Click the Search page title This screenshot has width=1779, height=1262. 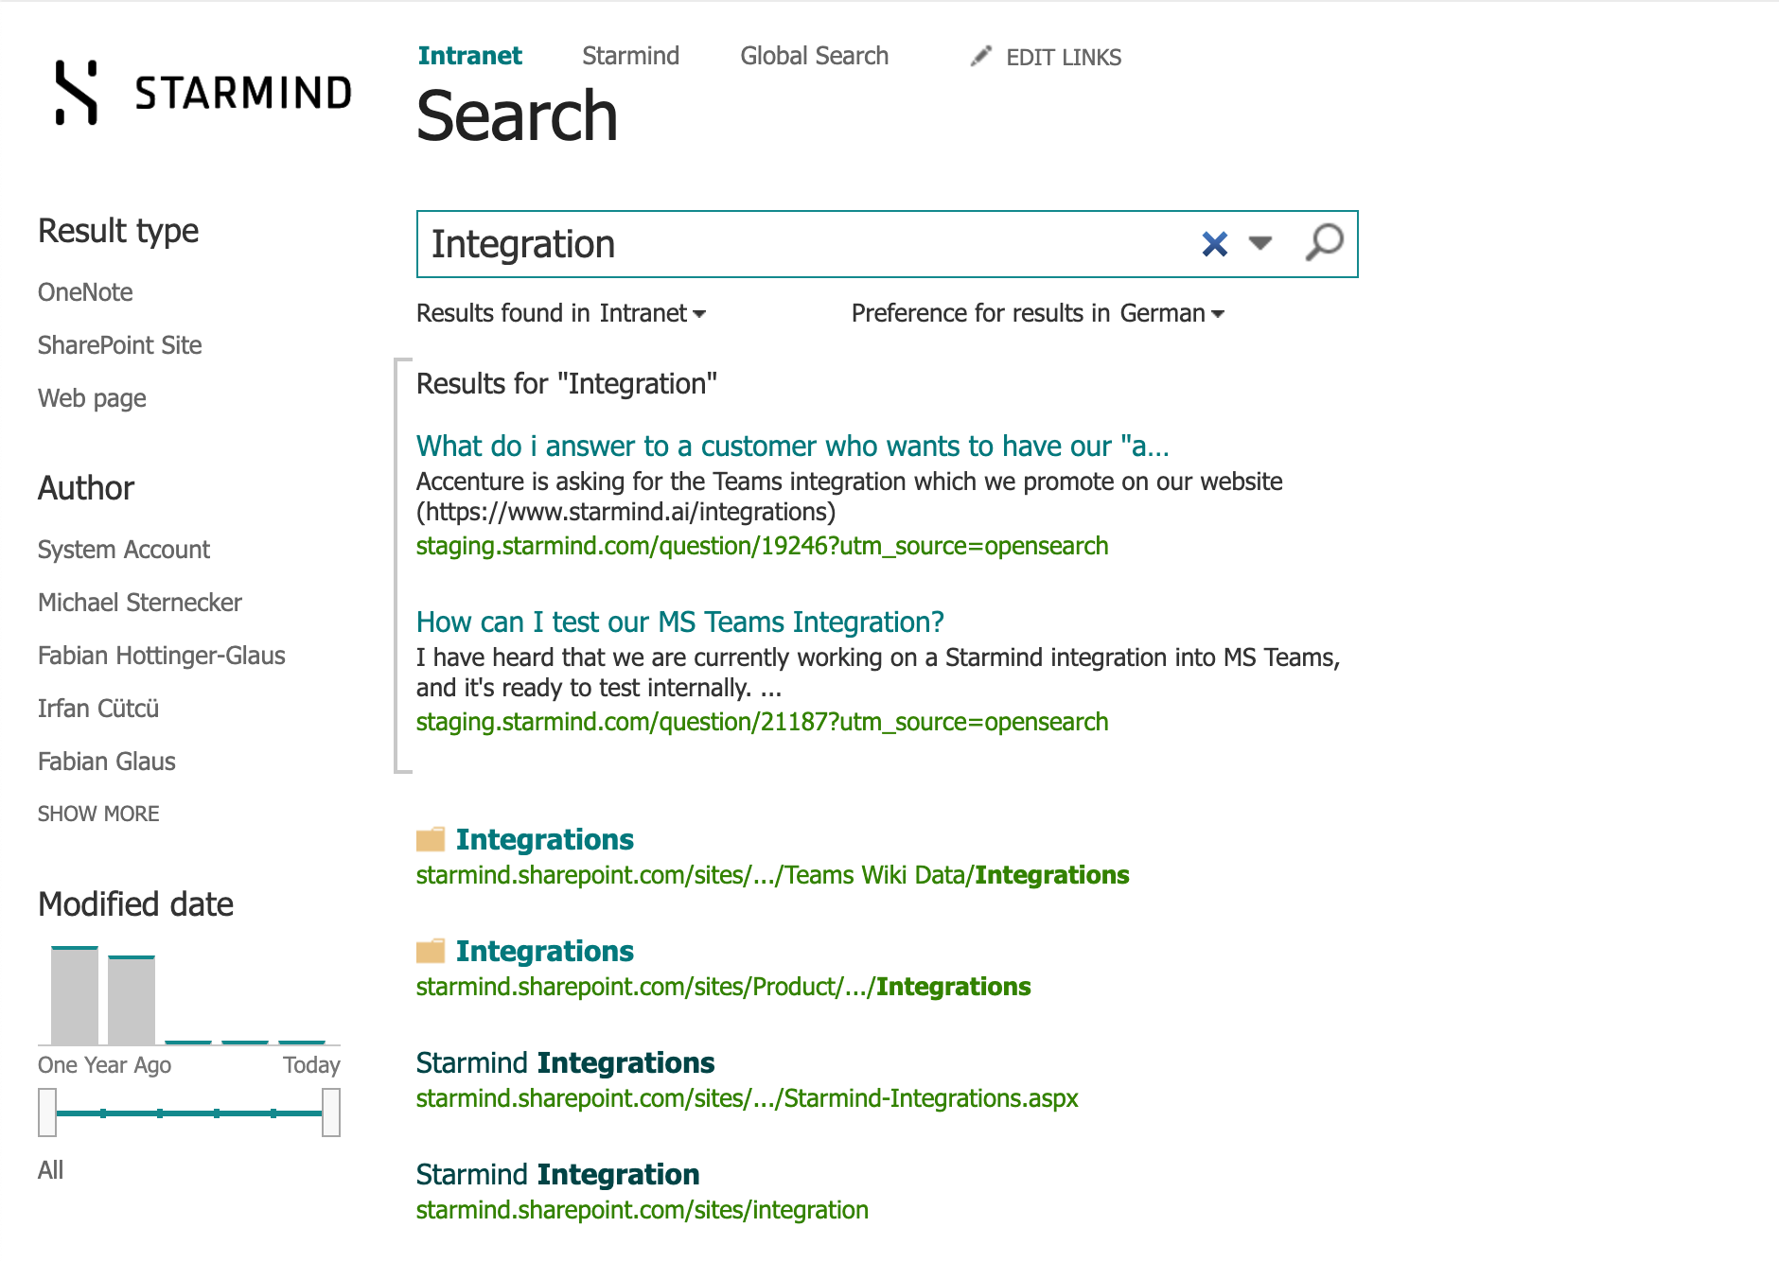coord(518,116)
